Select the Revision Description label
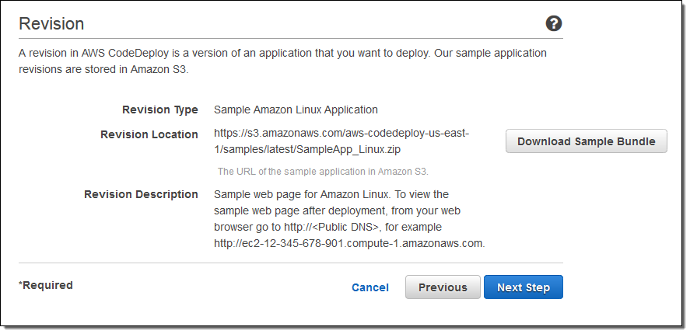This screenshot has height=334, width=690. point(141,194)
